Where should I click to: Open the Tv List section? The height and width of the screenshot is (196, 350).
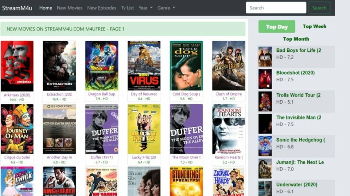tap(127, 8)
